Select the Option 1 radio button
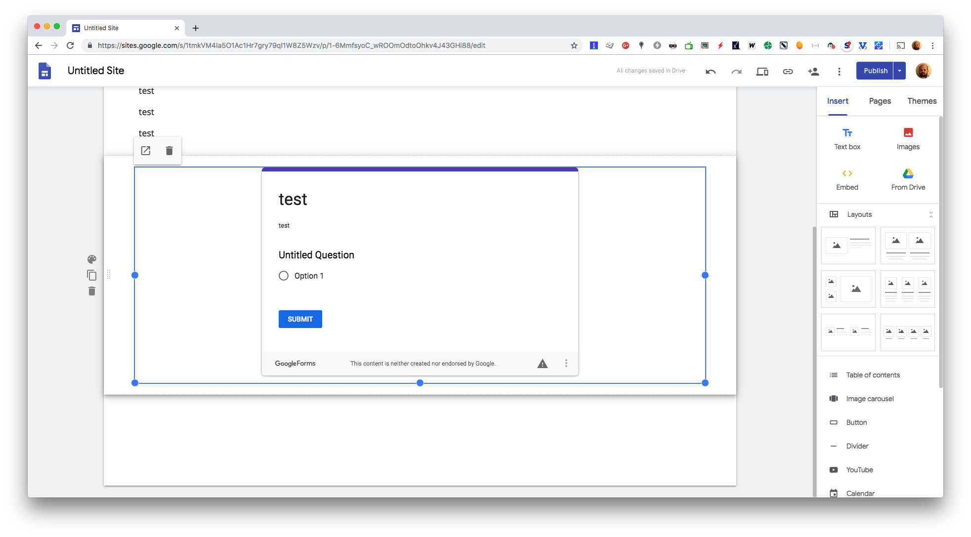Image resolution: width=971 pixels, height=537 pixels. pyautogui.click(x=284, y=276)
